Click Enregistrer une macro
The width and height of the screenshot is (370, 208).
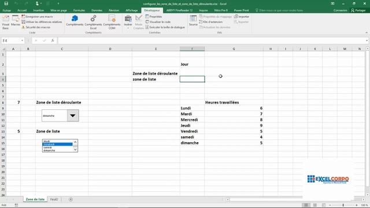click(x=37, y=17)
